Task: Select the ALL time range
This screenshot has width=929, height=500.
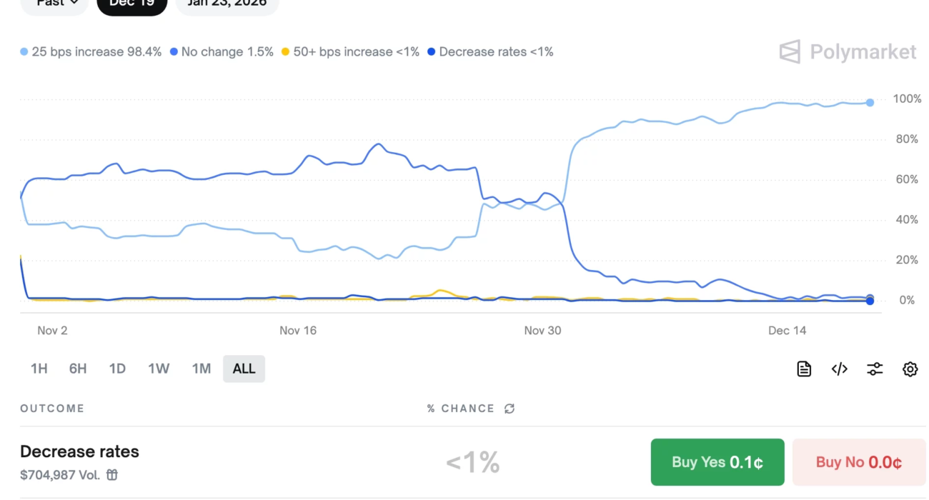Action: coord(244,369)
